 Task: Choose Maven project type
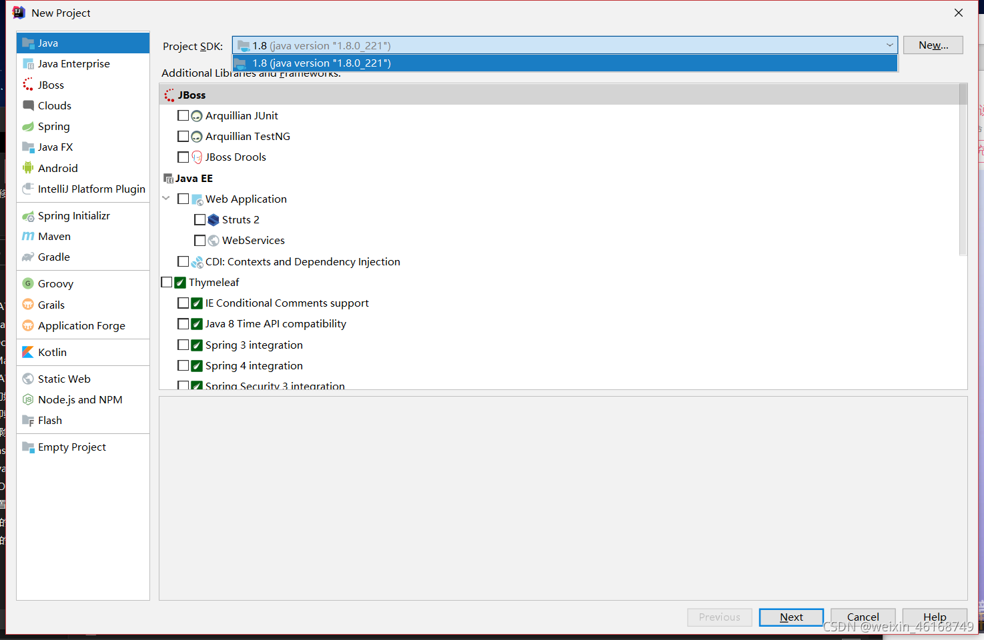[83, 237]
